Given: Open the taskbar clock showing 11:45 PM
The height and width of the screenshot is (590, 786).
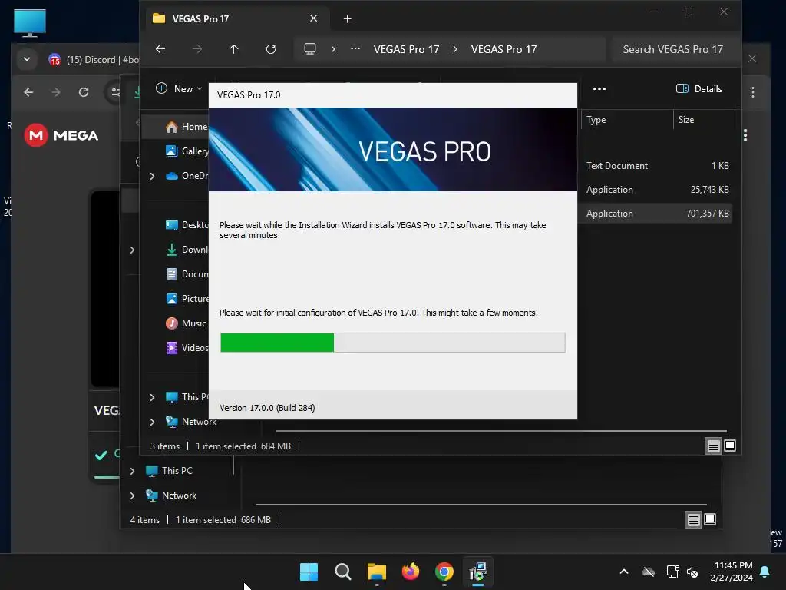Looking at the screenshot, I should tap(732, 572).
